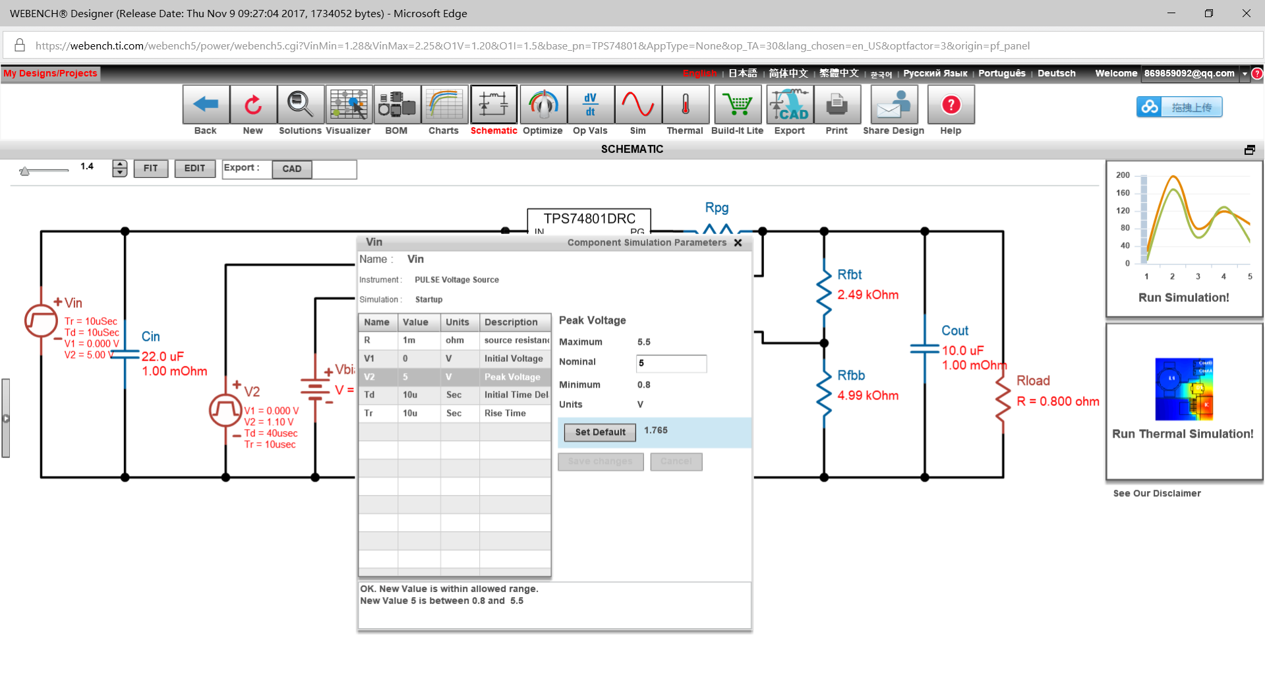Open the BOM components icon
This screenshot has height=673, width=1265.
[397, 105]
